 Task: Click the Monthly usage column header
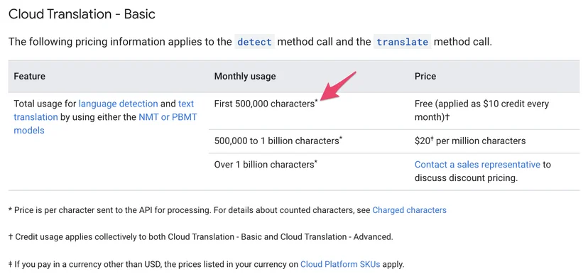click(x=245, y=77)
